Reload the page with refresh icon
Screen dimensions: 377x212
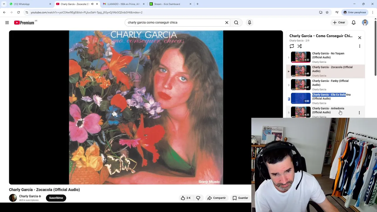(18, 12)
